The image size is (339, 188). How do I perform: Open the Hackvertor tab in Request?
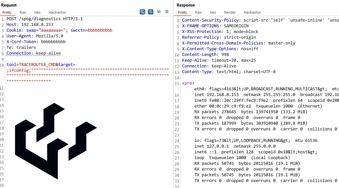click(57, 12)
